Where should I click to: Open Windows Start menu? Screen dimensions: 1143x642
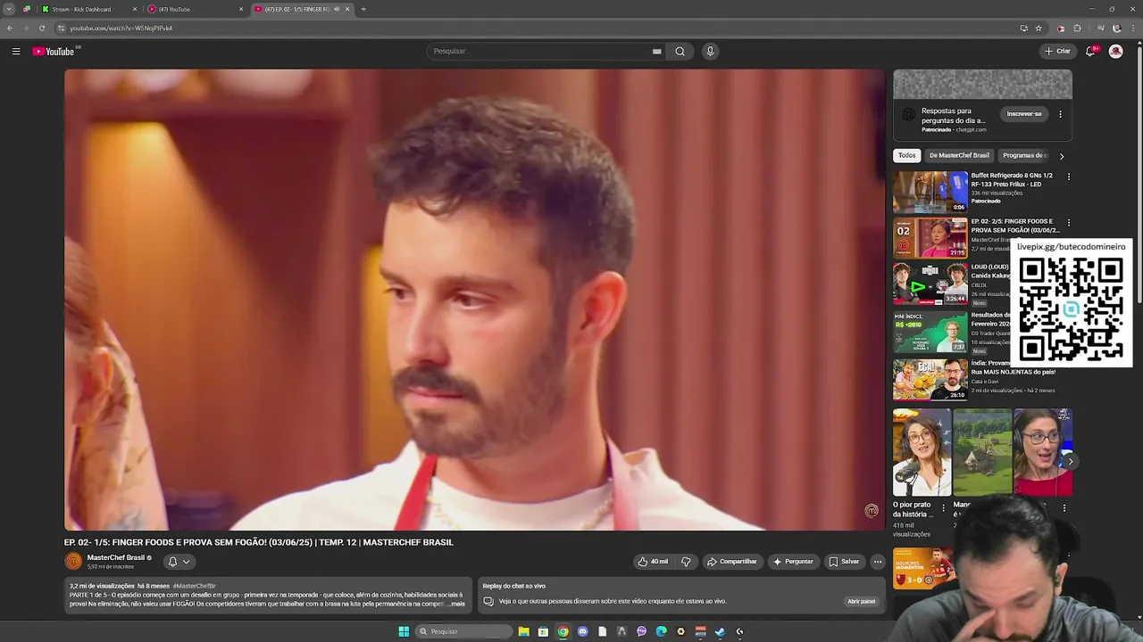click(404, 631)
